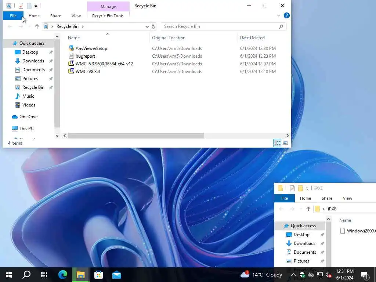The height and width of the screenshot is (282, 376).
Task: Click the Properties quick access toolbar icon
Action: coord(21,6)
